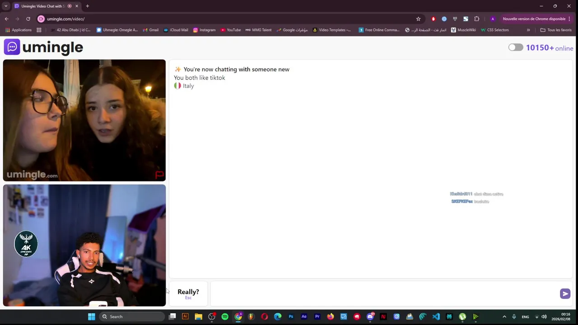This screenshot has width=578, height=325.
Task: Click the taskbar microphone icon
Action: [x=514, y=316]
